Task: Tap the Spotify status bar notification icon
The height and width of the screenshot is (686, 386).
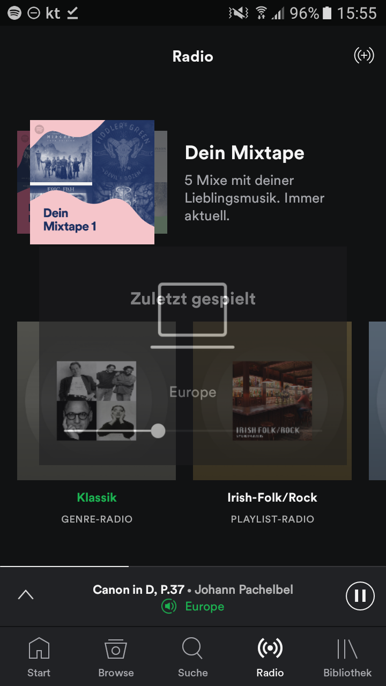Action: tap(14, 13)
